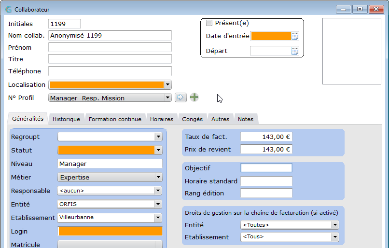Open the Départ calendar picker

295,51
